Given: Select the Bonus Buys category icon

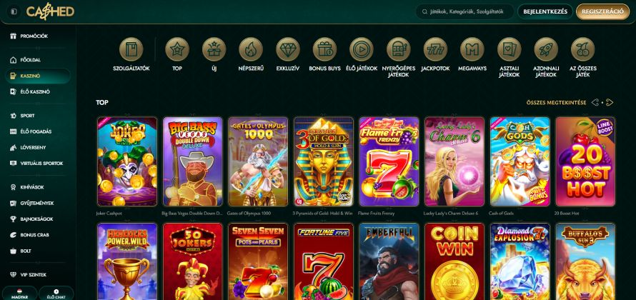Looking at the screenshot, I should coord(324,49).
